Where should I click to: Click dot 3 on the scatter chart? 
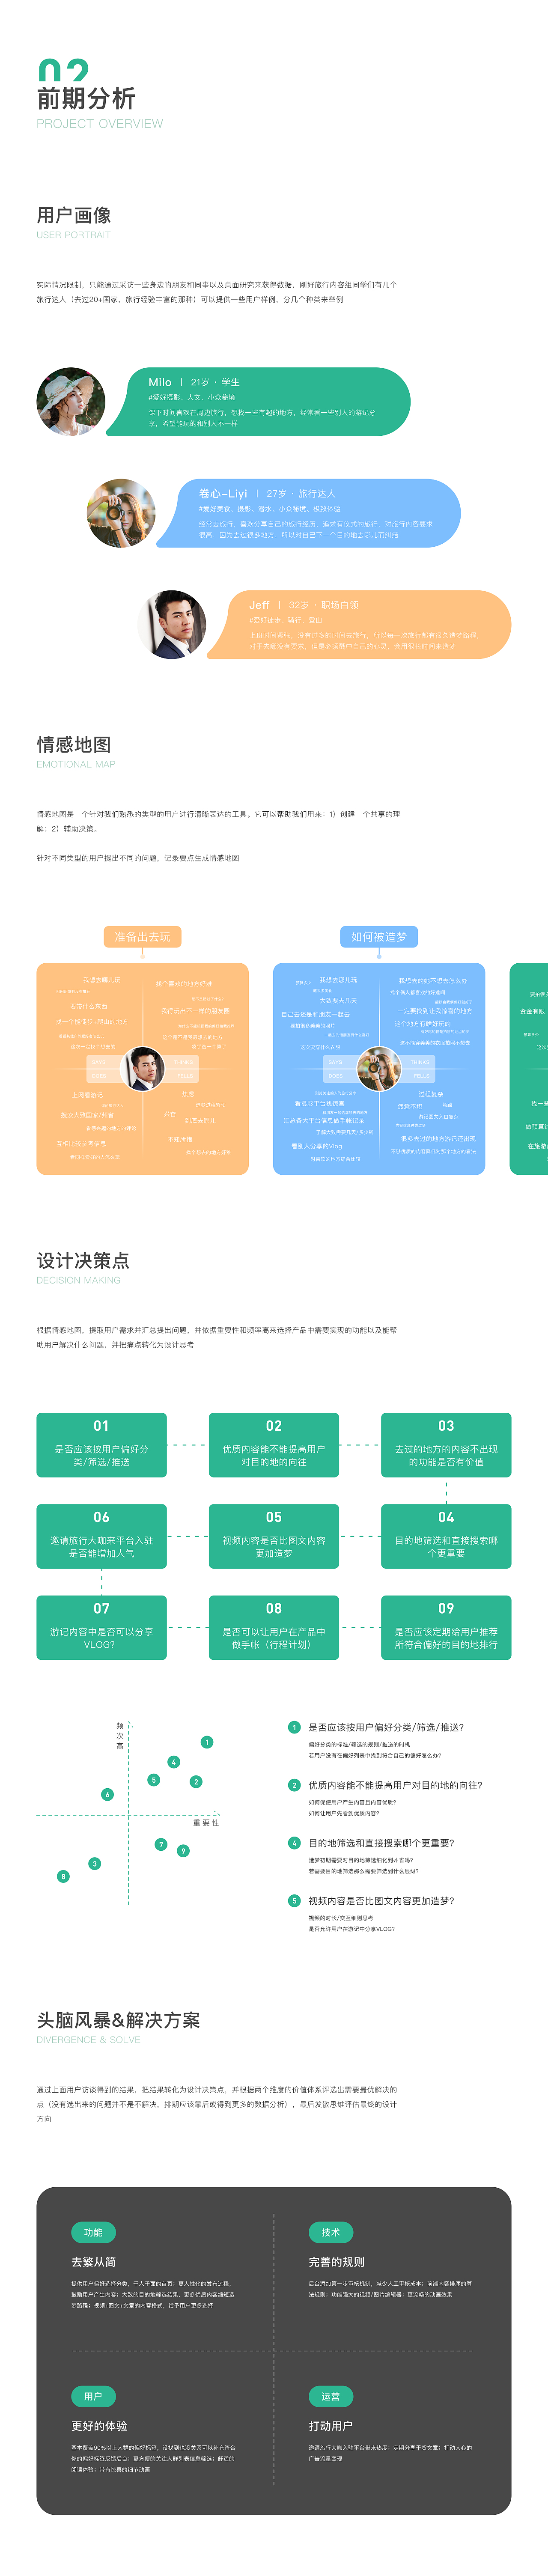[x=95, y=1863]
